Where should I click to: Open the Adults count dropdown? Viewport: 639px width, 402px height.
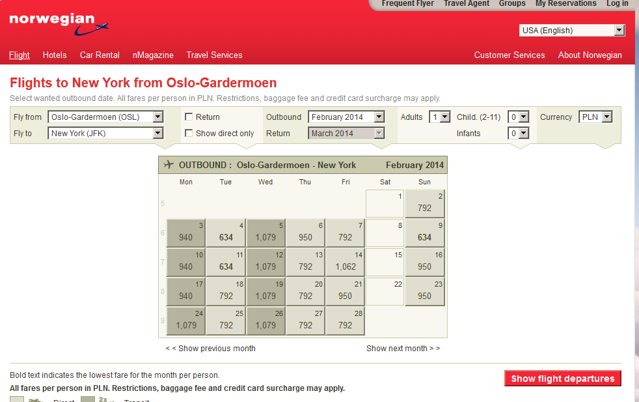(x=440, y=117)
